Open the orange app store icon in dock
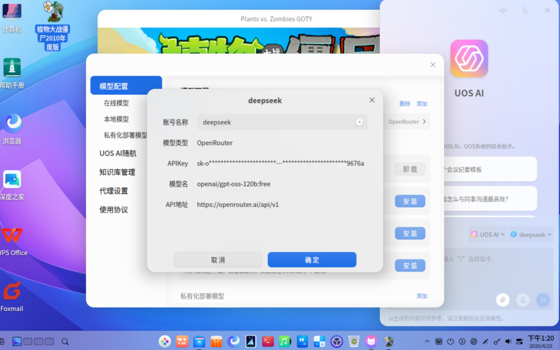Image resolution: width=560 pixels, height=350 pixels. (216, 341)
